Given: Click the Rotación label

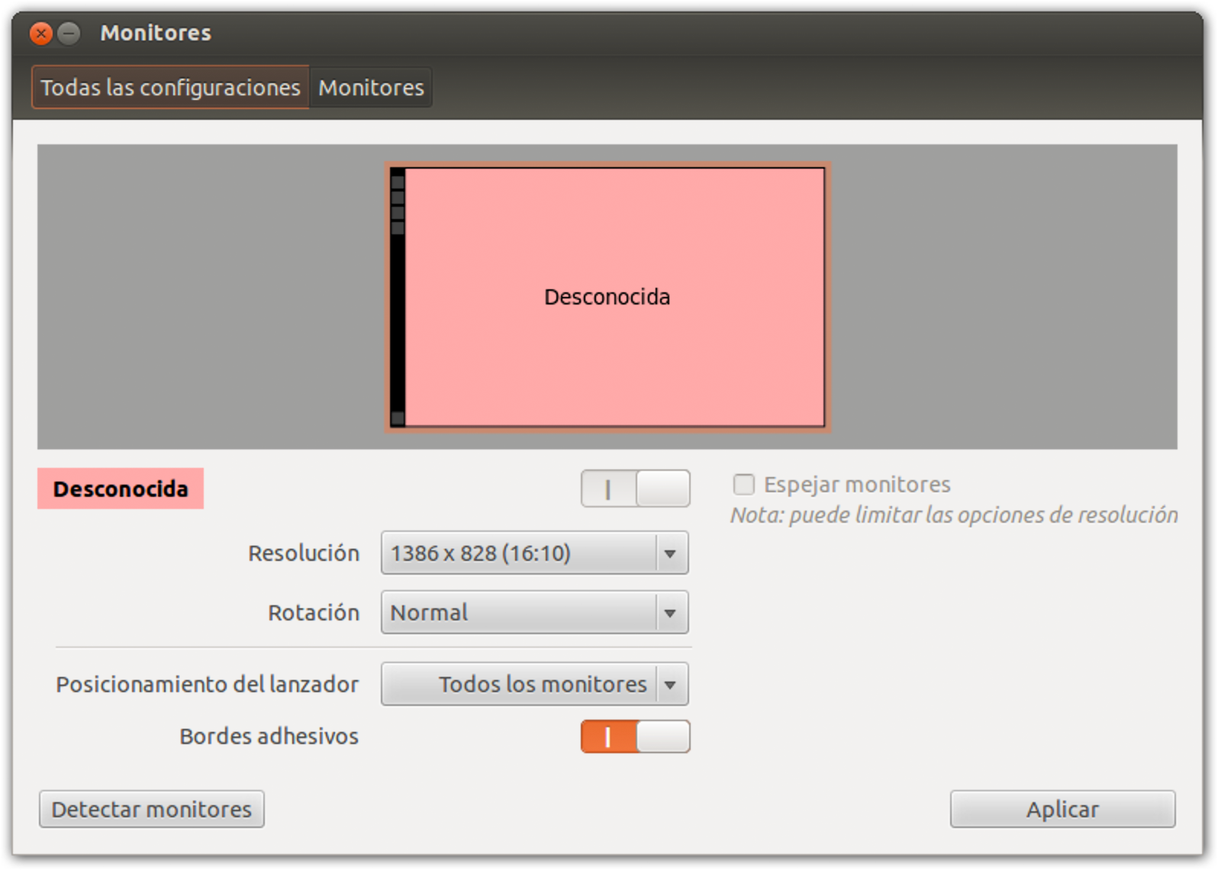Looking at the screenshot, I should click(x=314, y=613).
